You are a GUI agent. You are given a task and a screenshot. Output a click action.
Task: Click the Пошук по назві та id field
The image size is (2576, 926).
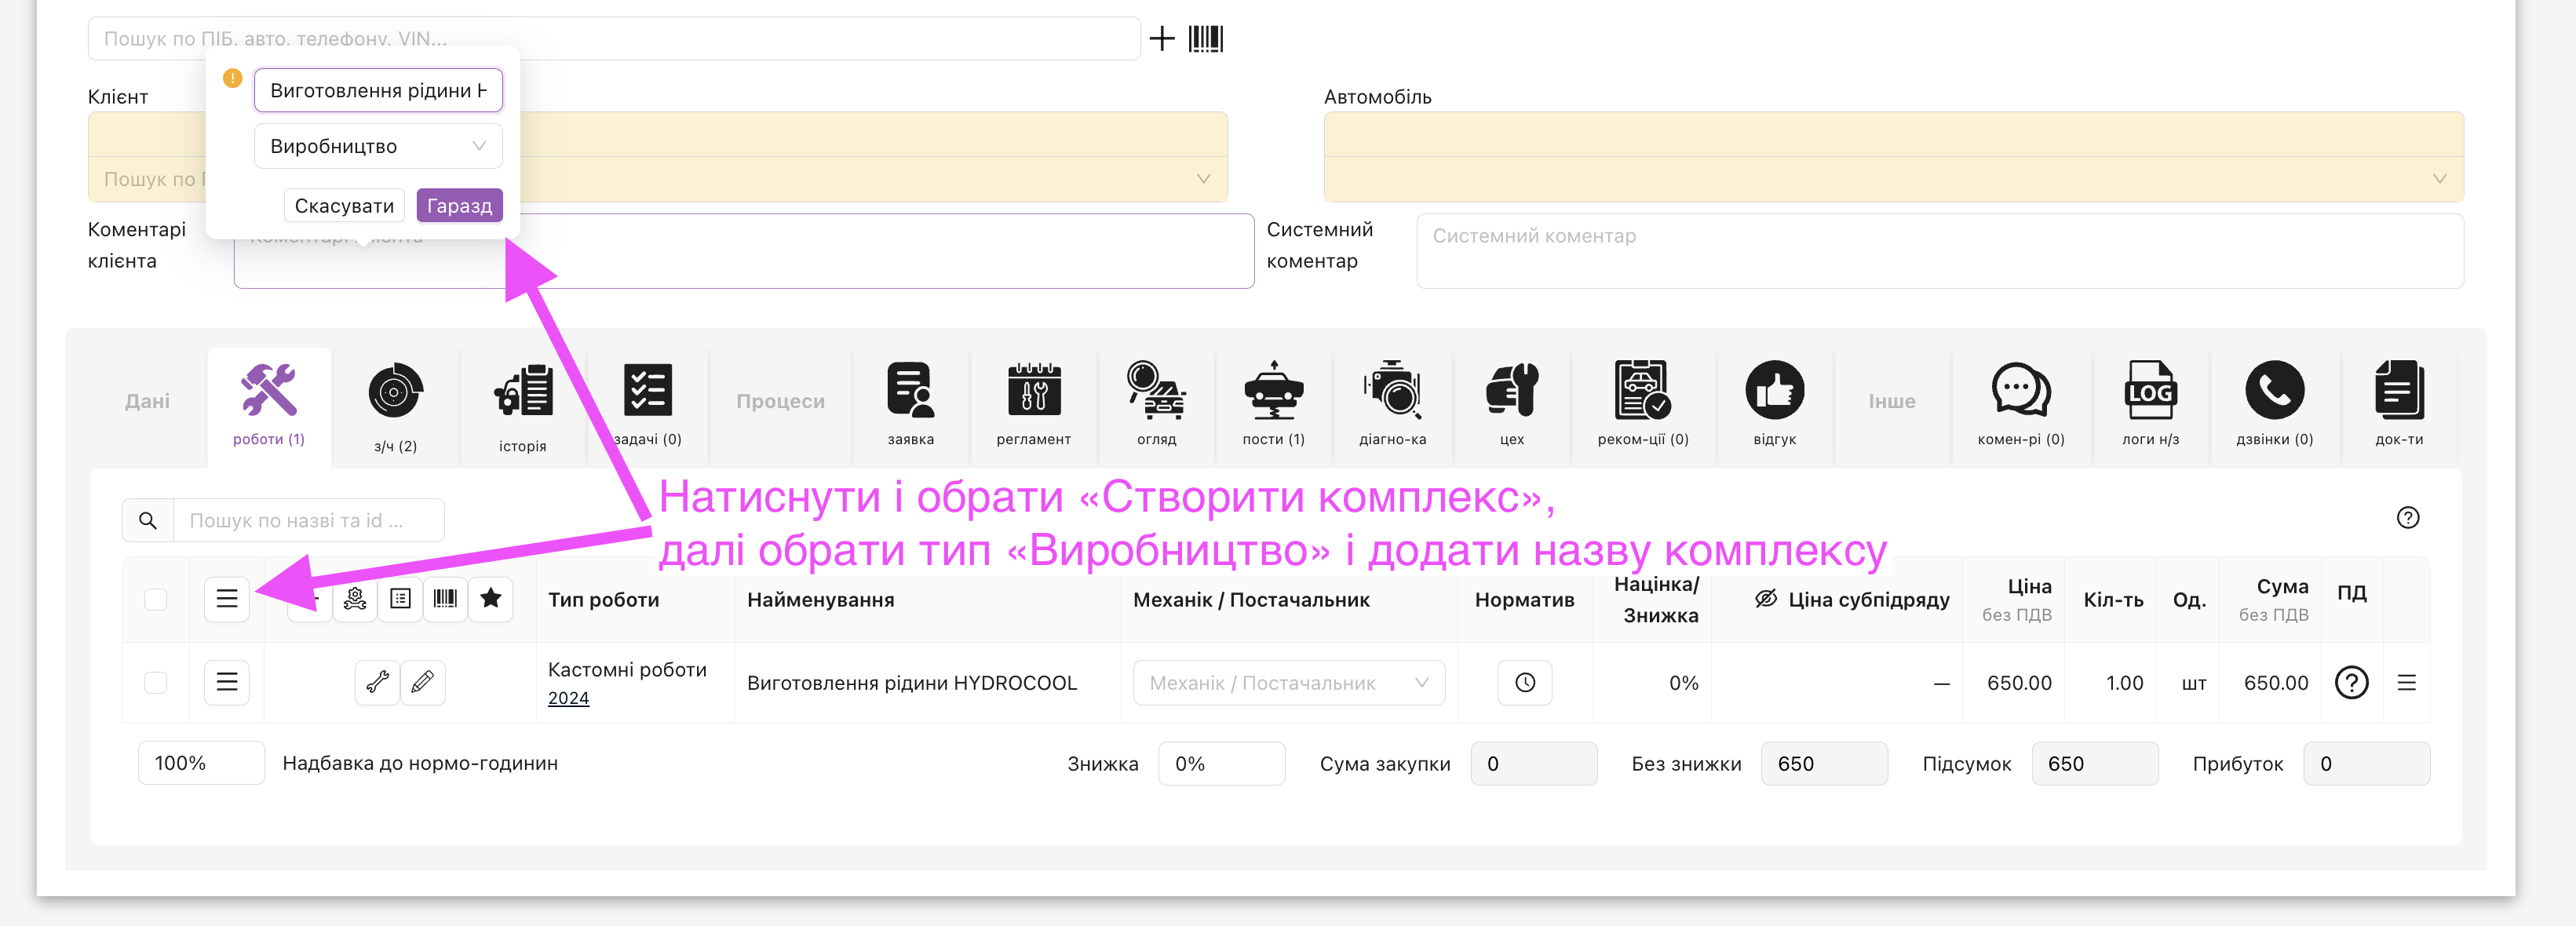[308, 520]
